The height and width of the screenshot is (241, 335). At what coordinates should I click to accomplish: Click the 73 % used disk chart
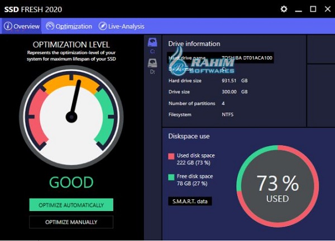277,186
